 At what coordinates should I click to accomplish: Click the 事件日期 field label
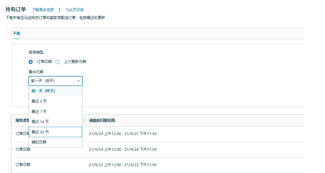36,72
